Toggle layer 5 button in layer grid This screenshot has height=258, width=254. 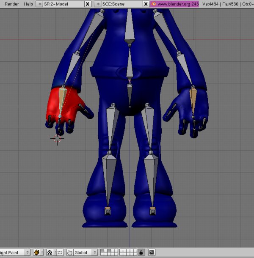tap(116, 250)
